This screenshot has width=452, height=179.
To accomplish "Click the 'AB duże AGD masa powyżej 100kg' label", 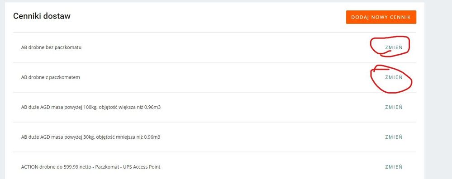I will coord(60,107).
